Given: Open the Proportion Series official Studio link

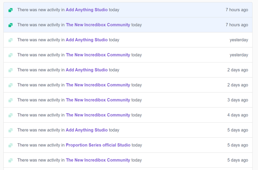Looking at the screenshot, I should point(98,145).
